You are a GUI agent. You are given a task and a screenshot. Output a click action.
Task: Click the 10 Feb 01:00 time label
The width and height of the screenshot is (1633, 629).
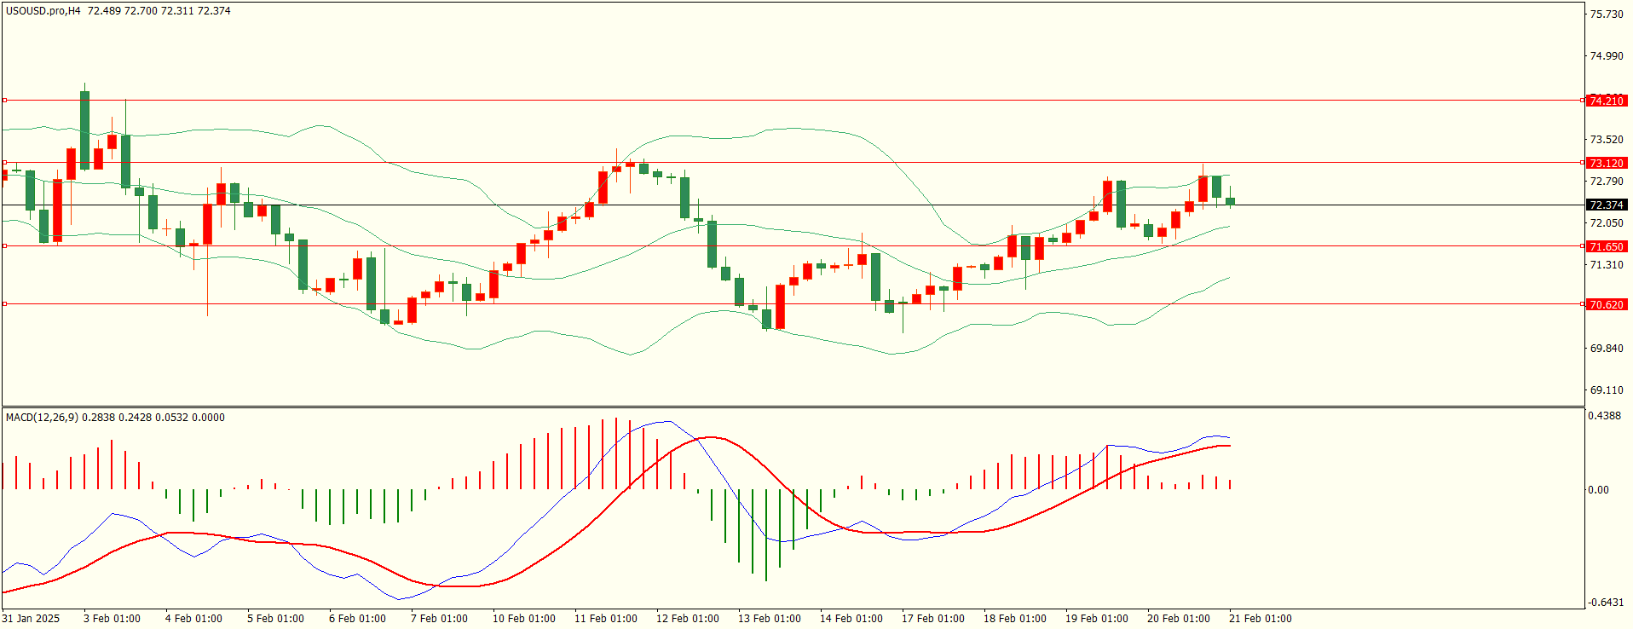point(524,619)
